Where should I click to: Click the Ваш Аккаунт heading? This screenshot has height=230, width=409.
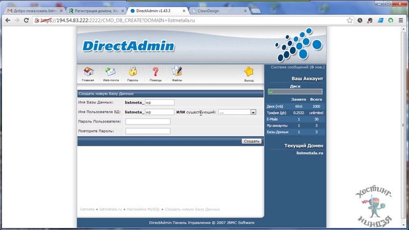click(307, 79)
